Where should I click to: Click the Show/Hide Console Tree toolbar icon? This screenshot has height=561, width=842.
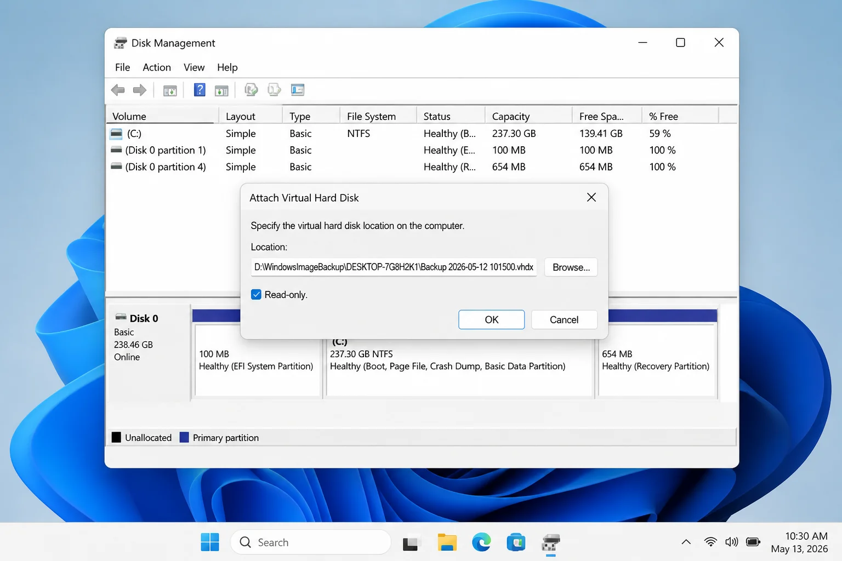pyautogui.click(x=170, y=90)
